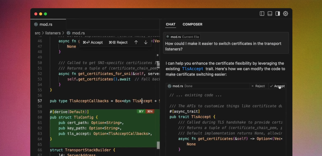Accept the diff hunk with ⌘Y
Viewport: 322px width, 156px height.
(x=141, y=111)
